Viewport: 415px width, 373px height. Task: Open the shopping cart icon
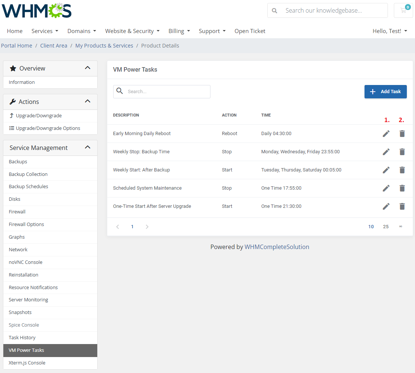403,10
